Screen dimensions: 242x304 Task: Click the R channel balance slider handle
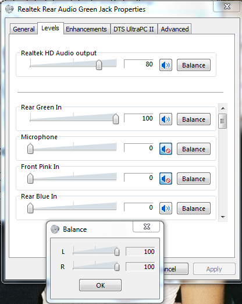click(117, 267)
